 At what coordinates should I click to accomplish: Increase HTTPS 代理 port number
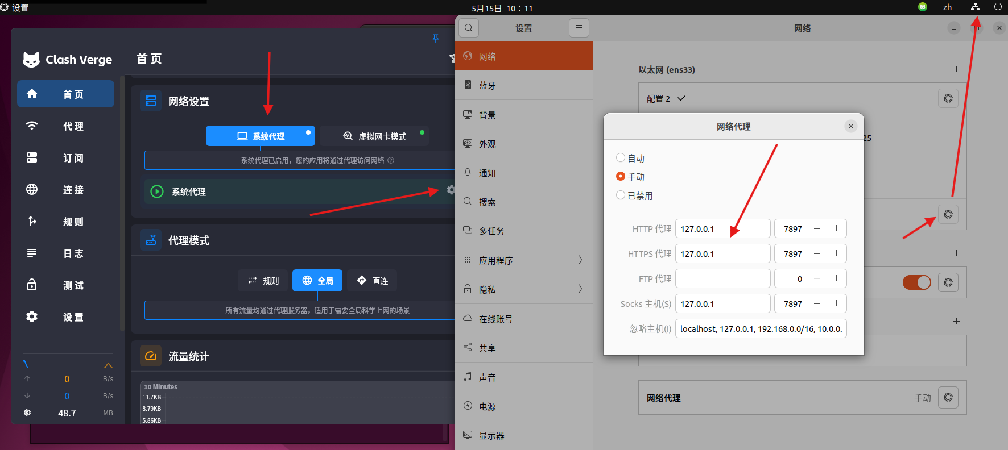836,253
